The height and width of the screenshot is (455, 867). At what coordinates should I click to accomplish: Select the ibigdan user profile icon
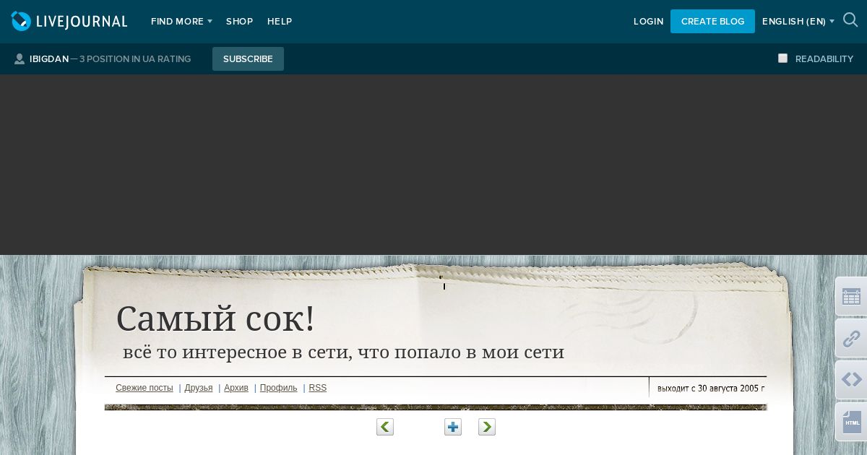tap(20, 59)
